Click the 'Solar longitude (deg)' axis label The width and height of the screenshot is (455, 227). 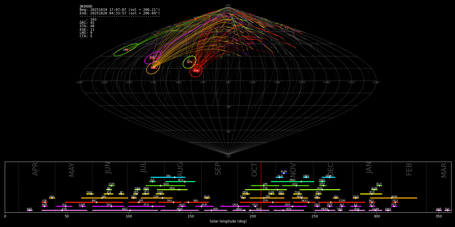click(x=228, y=221)
